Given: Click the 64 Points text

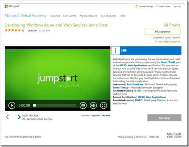Looking at the screenshot, I should pos(172,25).
